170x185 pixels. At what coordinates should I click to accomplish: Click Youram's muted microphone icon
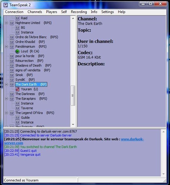(17, 89)
